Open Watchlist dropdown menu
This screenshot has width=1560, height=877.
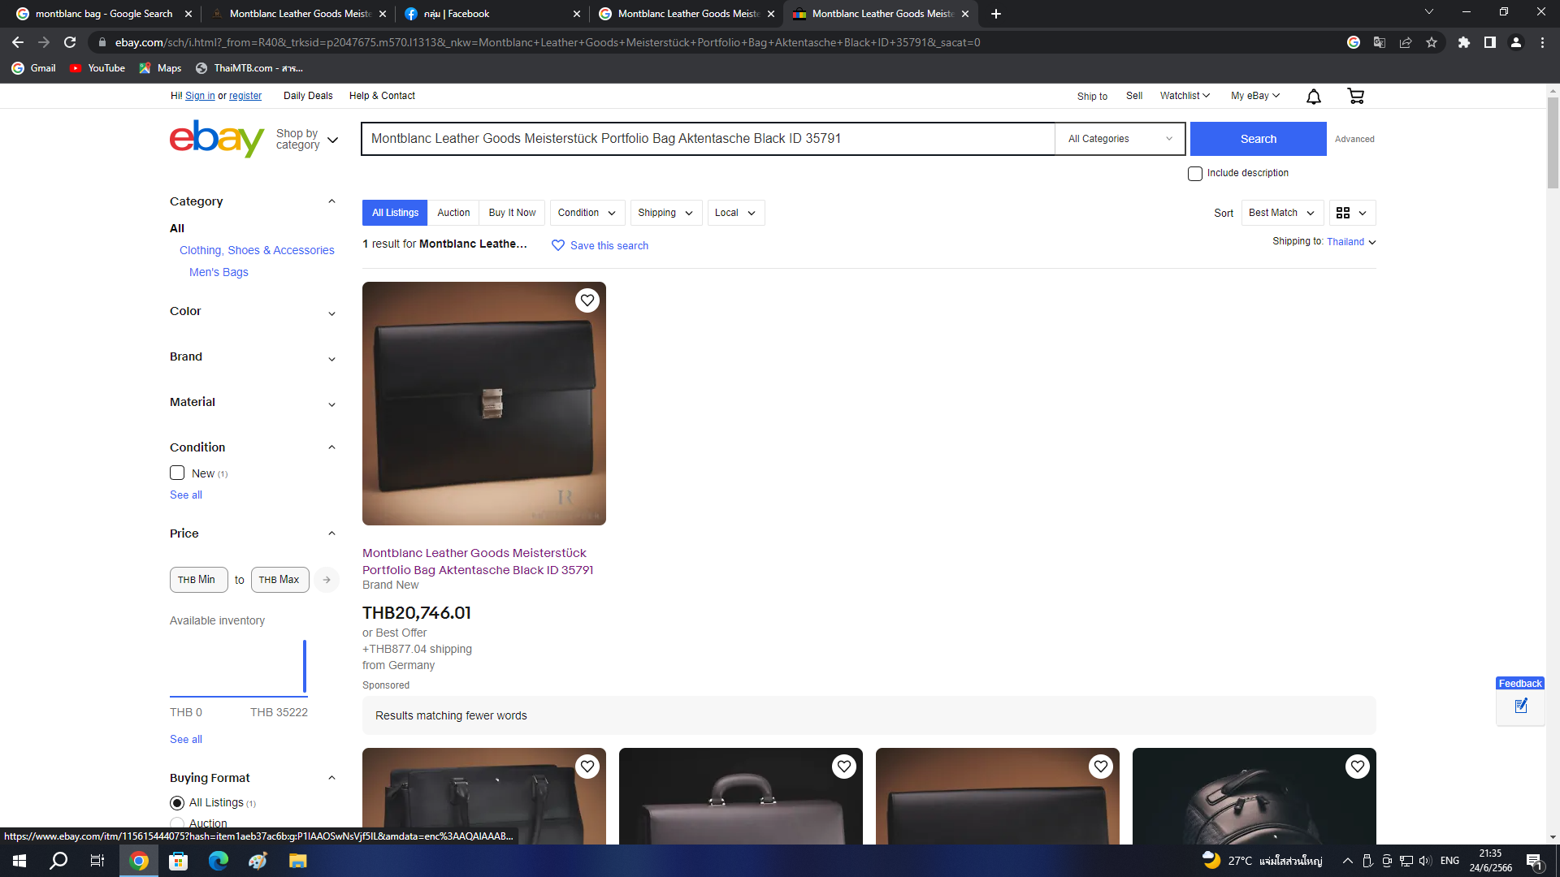(x=1185, y=96)
